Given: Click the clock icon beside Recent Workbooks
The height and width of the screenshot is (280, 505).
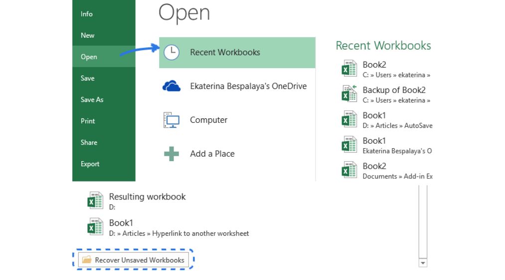Looking at the screenshot, I should (171, 52).
